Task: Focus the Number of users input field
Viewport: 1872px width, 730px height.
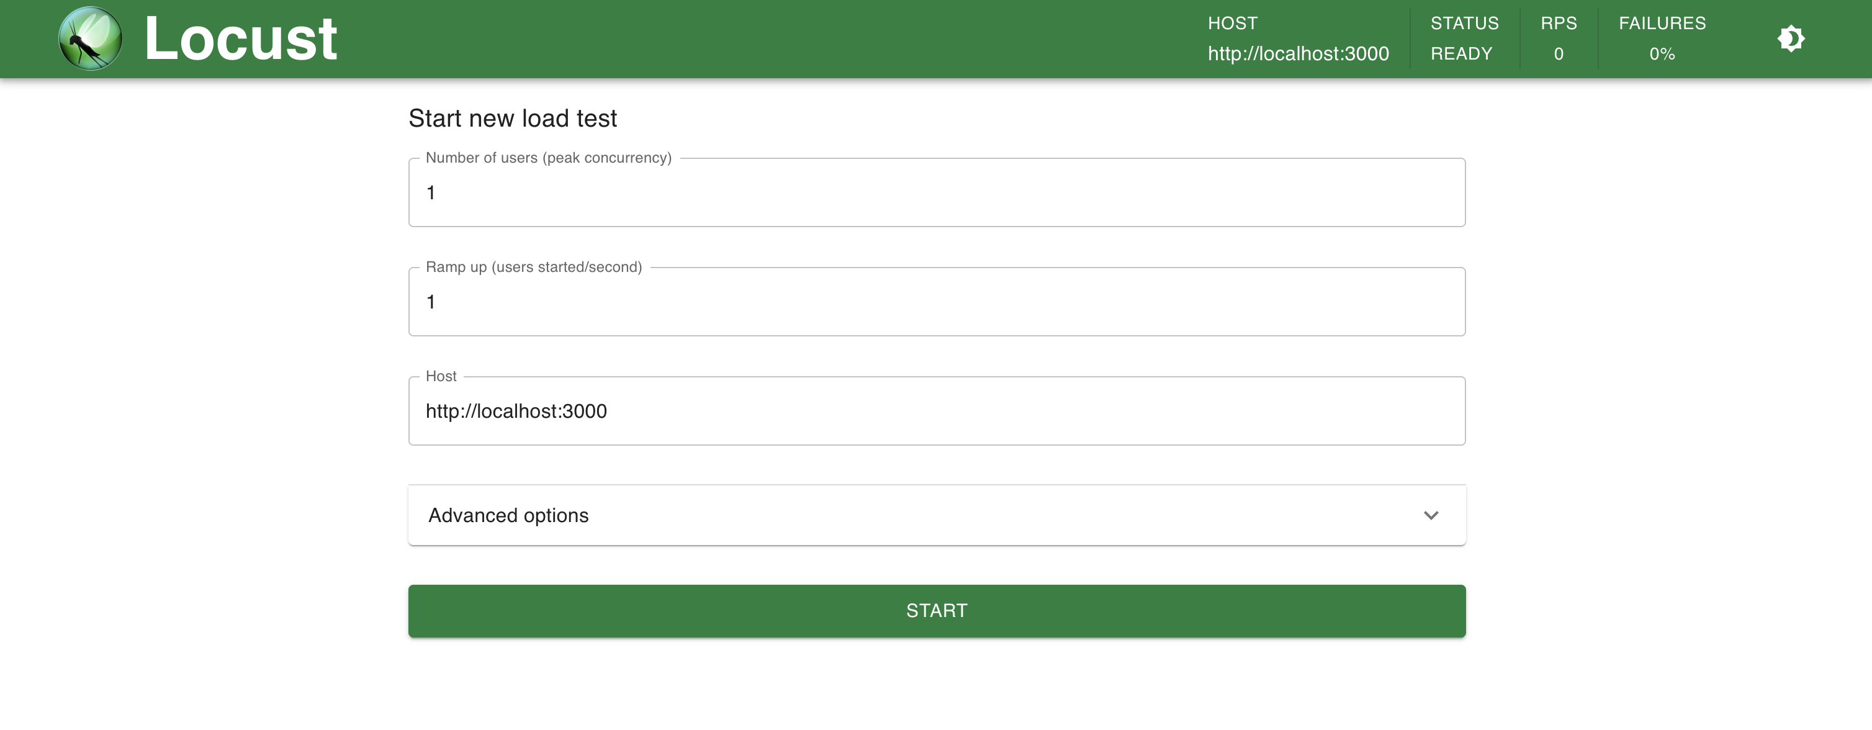Action: pos(936,192)
